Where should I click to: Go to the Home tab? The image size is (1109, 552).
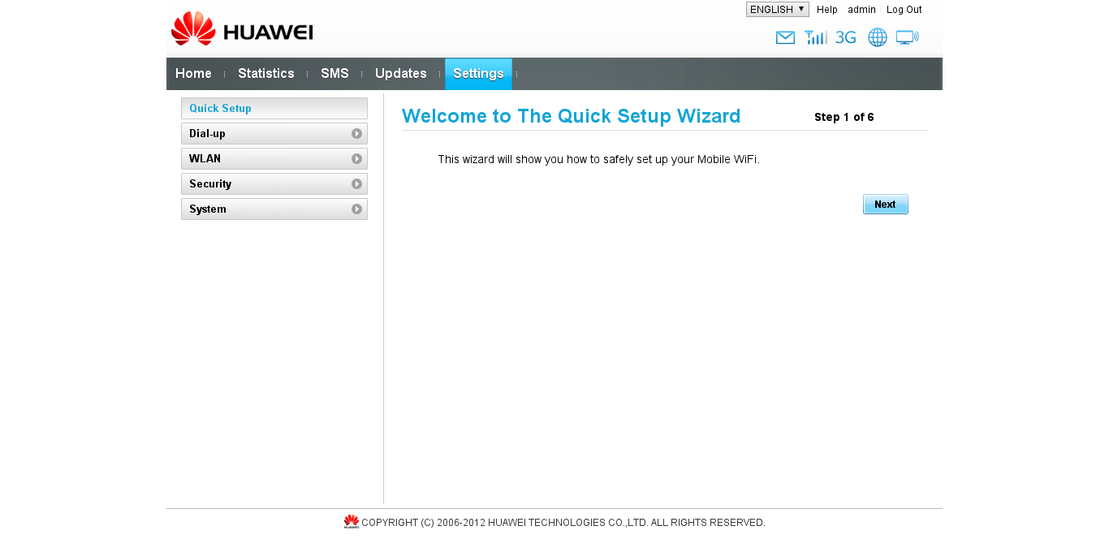193,74
